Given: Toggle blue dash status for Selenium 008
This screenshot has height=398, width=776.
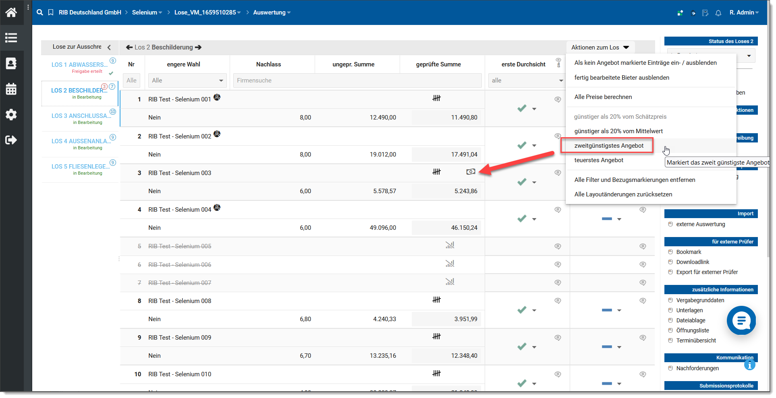Looking at the screenshot, I should point(607,310).
